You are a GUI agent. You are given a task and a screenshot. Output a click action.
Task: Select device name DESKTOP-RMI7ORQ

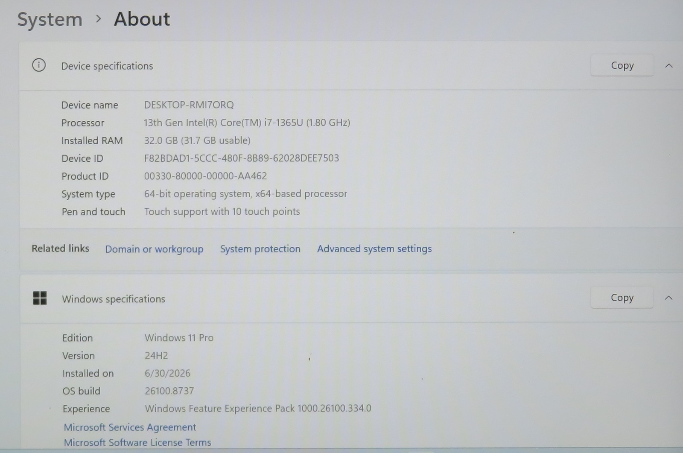click(189, 105)
